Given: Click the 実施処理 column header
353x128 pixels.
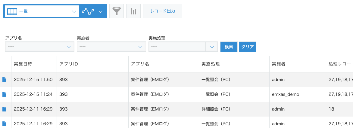Looking at the screenshot, I should [211, 64].
